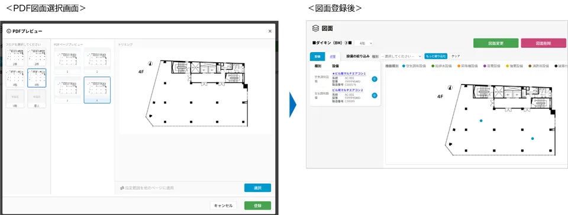Switch to the 部屋 tab
The image size is (568, 215).
(333, 56)
